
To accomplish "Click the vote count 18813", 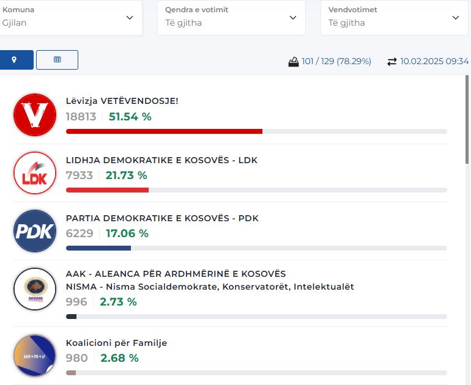I will (x=81, y=117).
